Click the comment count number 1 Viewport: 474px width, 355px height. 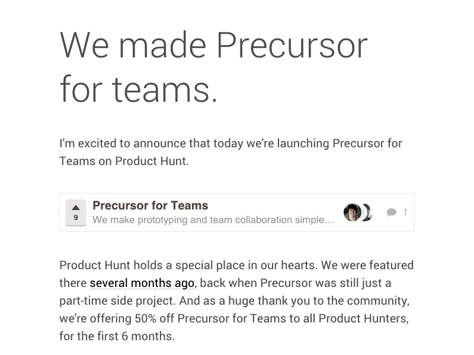(405, 212)
